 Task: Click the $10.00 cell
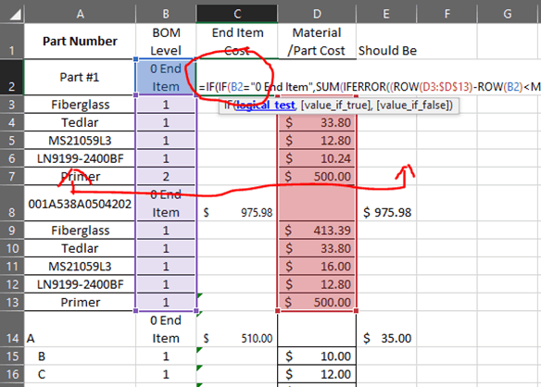317,356
